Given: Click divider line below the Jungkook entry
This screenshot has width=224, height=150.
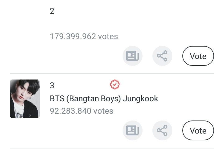Looking at the screenshot, I should (x=112, y=148).
